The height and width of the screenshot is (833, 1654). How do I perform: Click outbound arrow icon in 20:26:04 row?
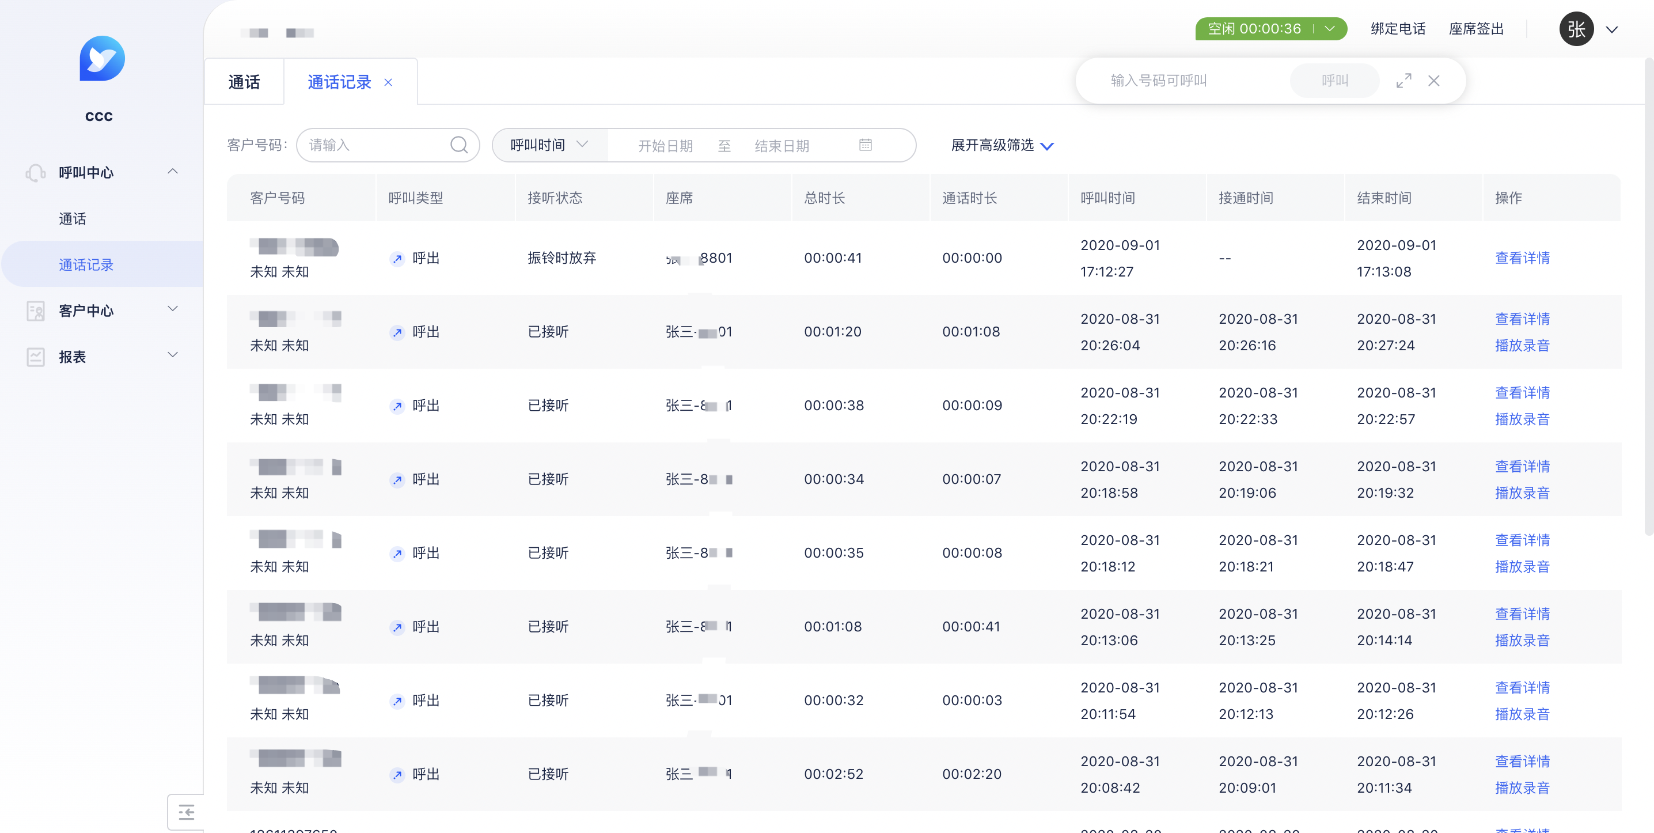397,333
